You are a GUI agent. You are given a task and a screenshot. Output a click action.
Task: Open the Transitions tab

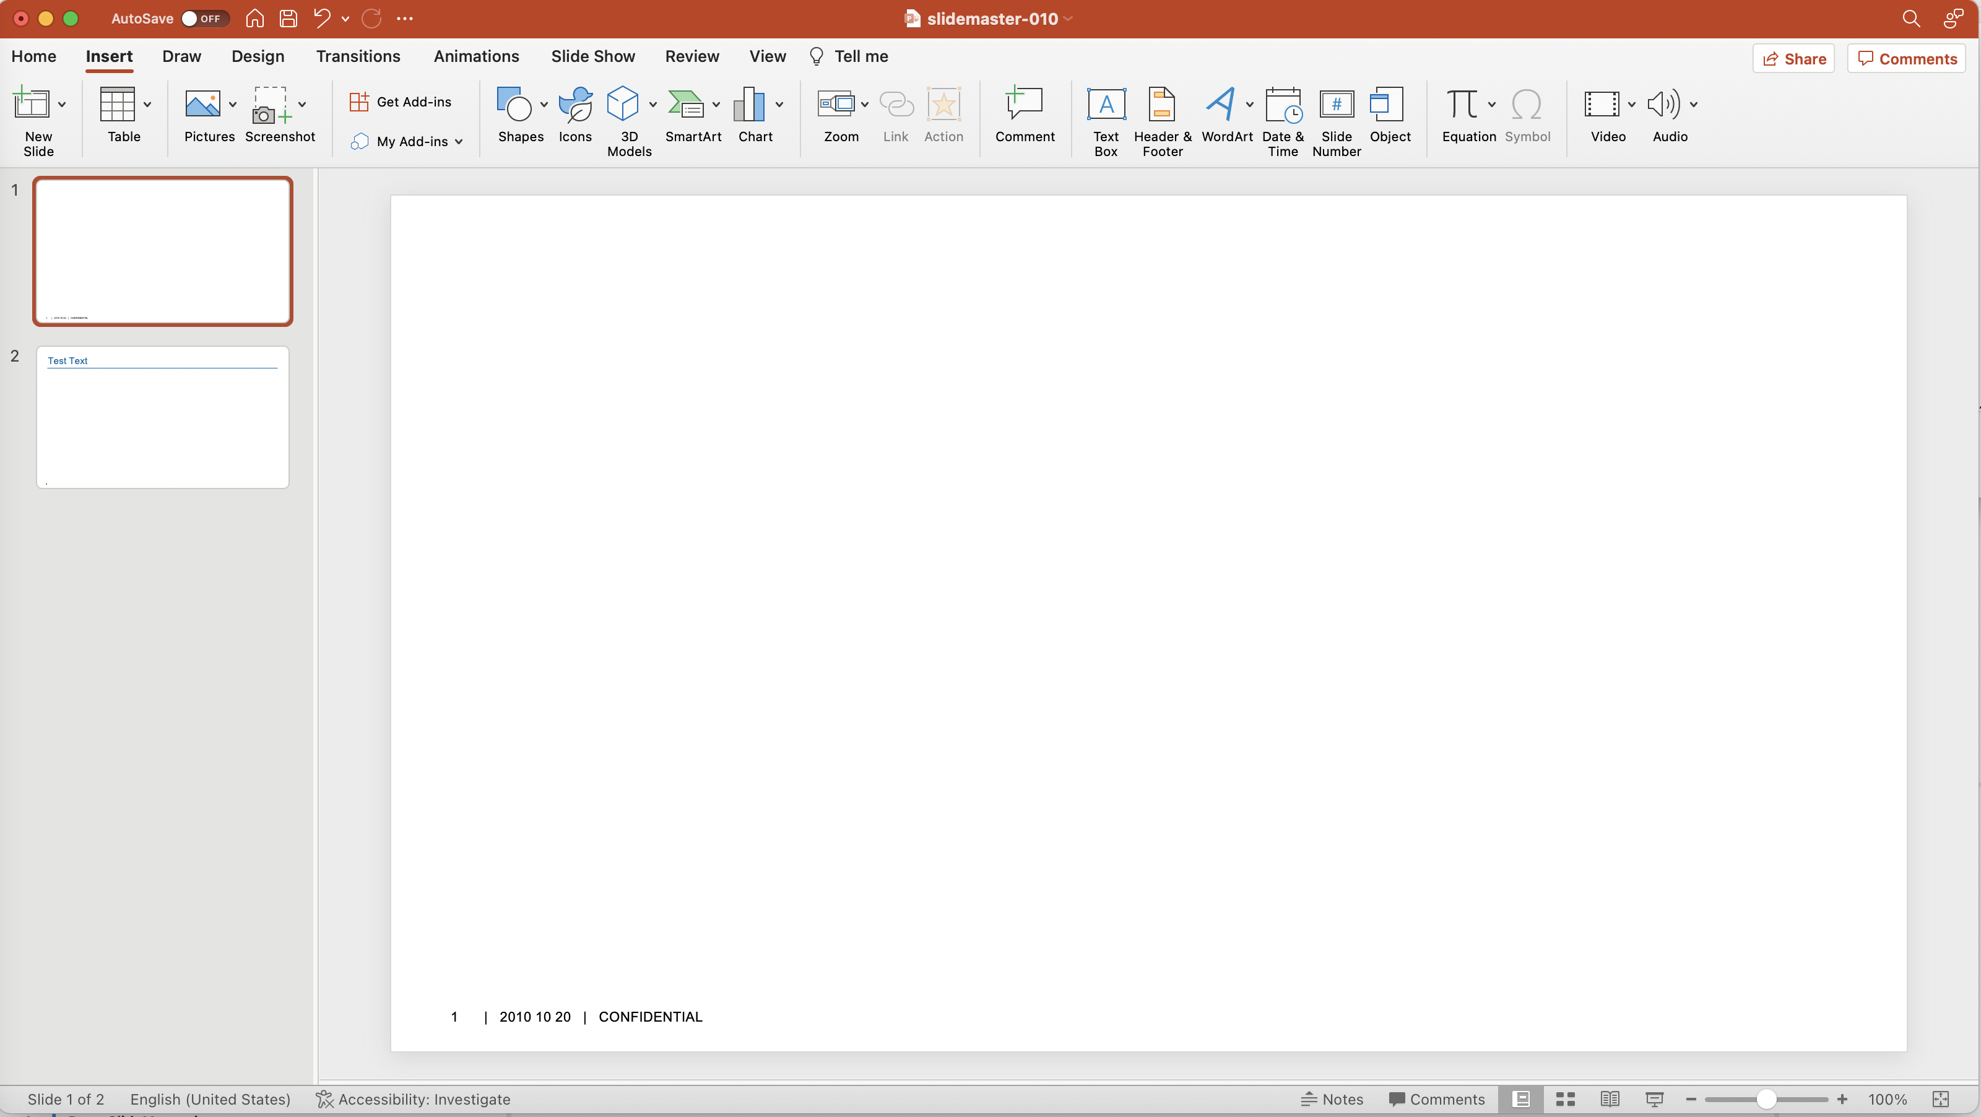click(x=358, y=57)
